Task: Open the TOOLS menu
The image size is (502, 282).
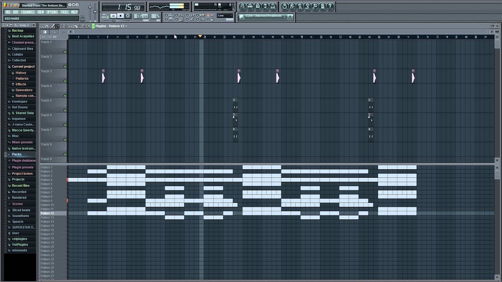Action: tap(64, 12)
